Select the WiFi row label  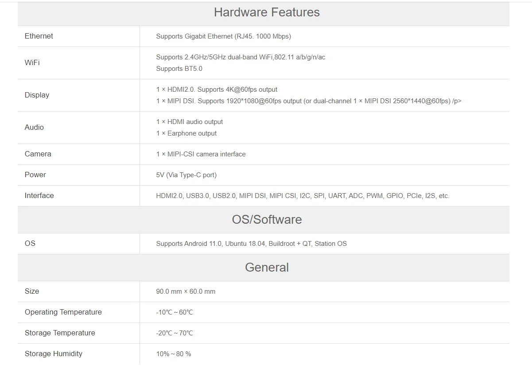pyautogui.click(x=32, y=63)
